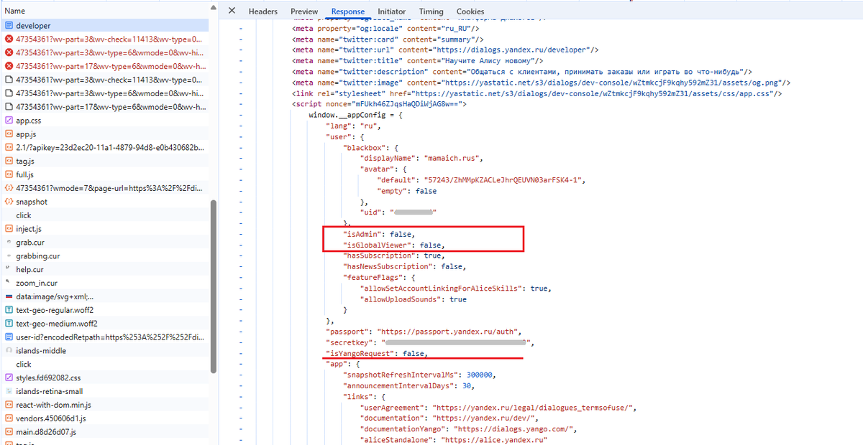Click the twitter:card meta tag line
Viewport: 863px width, 445px height.
pyautogui.click(x=388, y=39)
